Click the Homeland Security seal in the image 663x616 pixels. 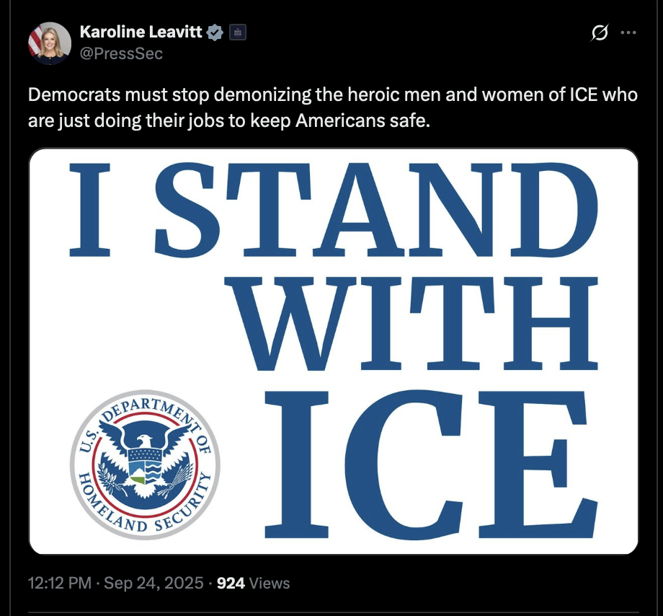click(145, 465)
